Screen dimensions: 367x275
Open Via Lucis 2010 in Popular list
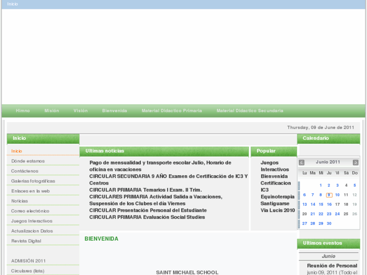[x=278, y=210]
